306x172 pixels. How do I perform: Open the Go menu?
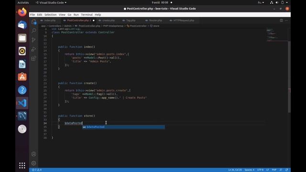69,15
